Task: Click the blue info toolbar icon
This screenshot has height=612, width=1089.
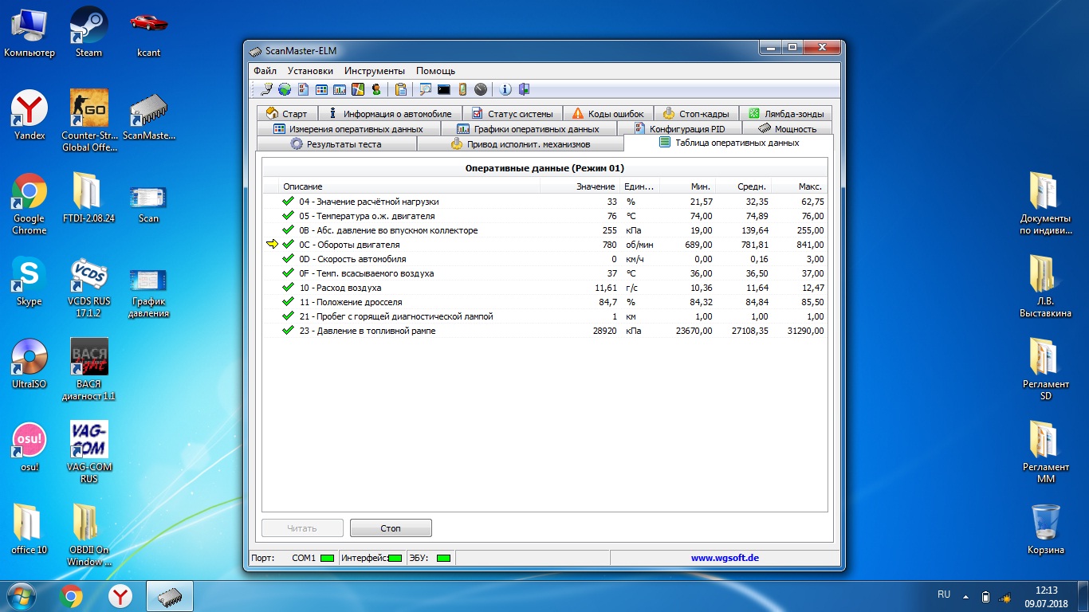Action: coord(505,89)
